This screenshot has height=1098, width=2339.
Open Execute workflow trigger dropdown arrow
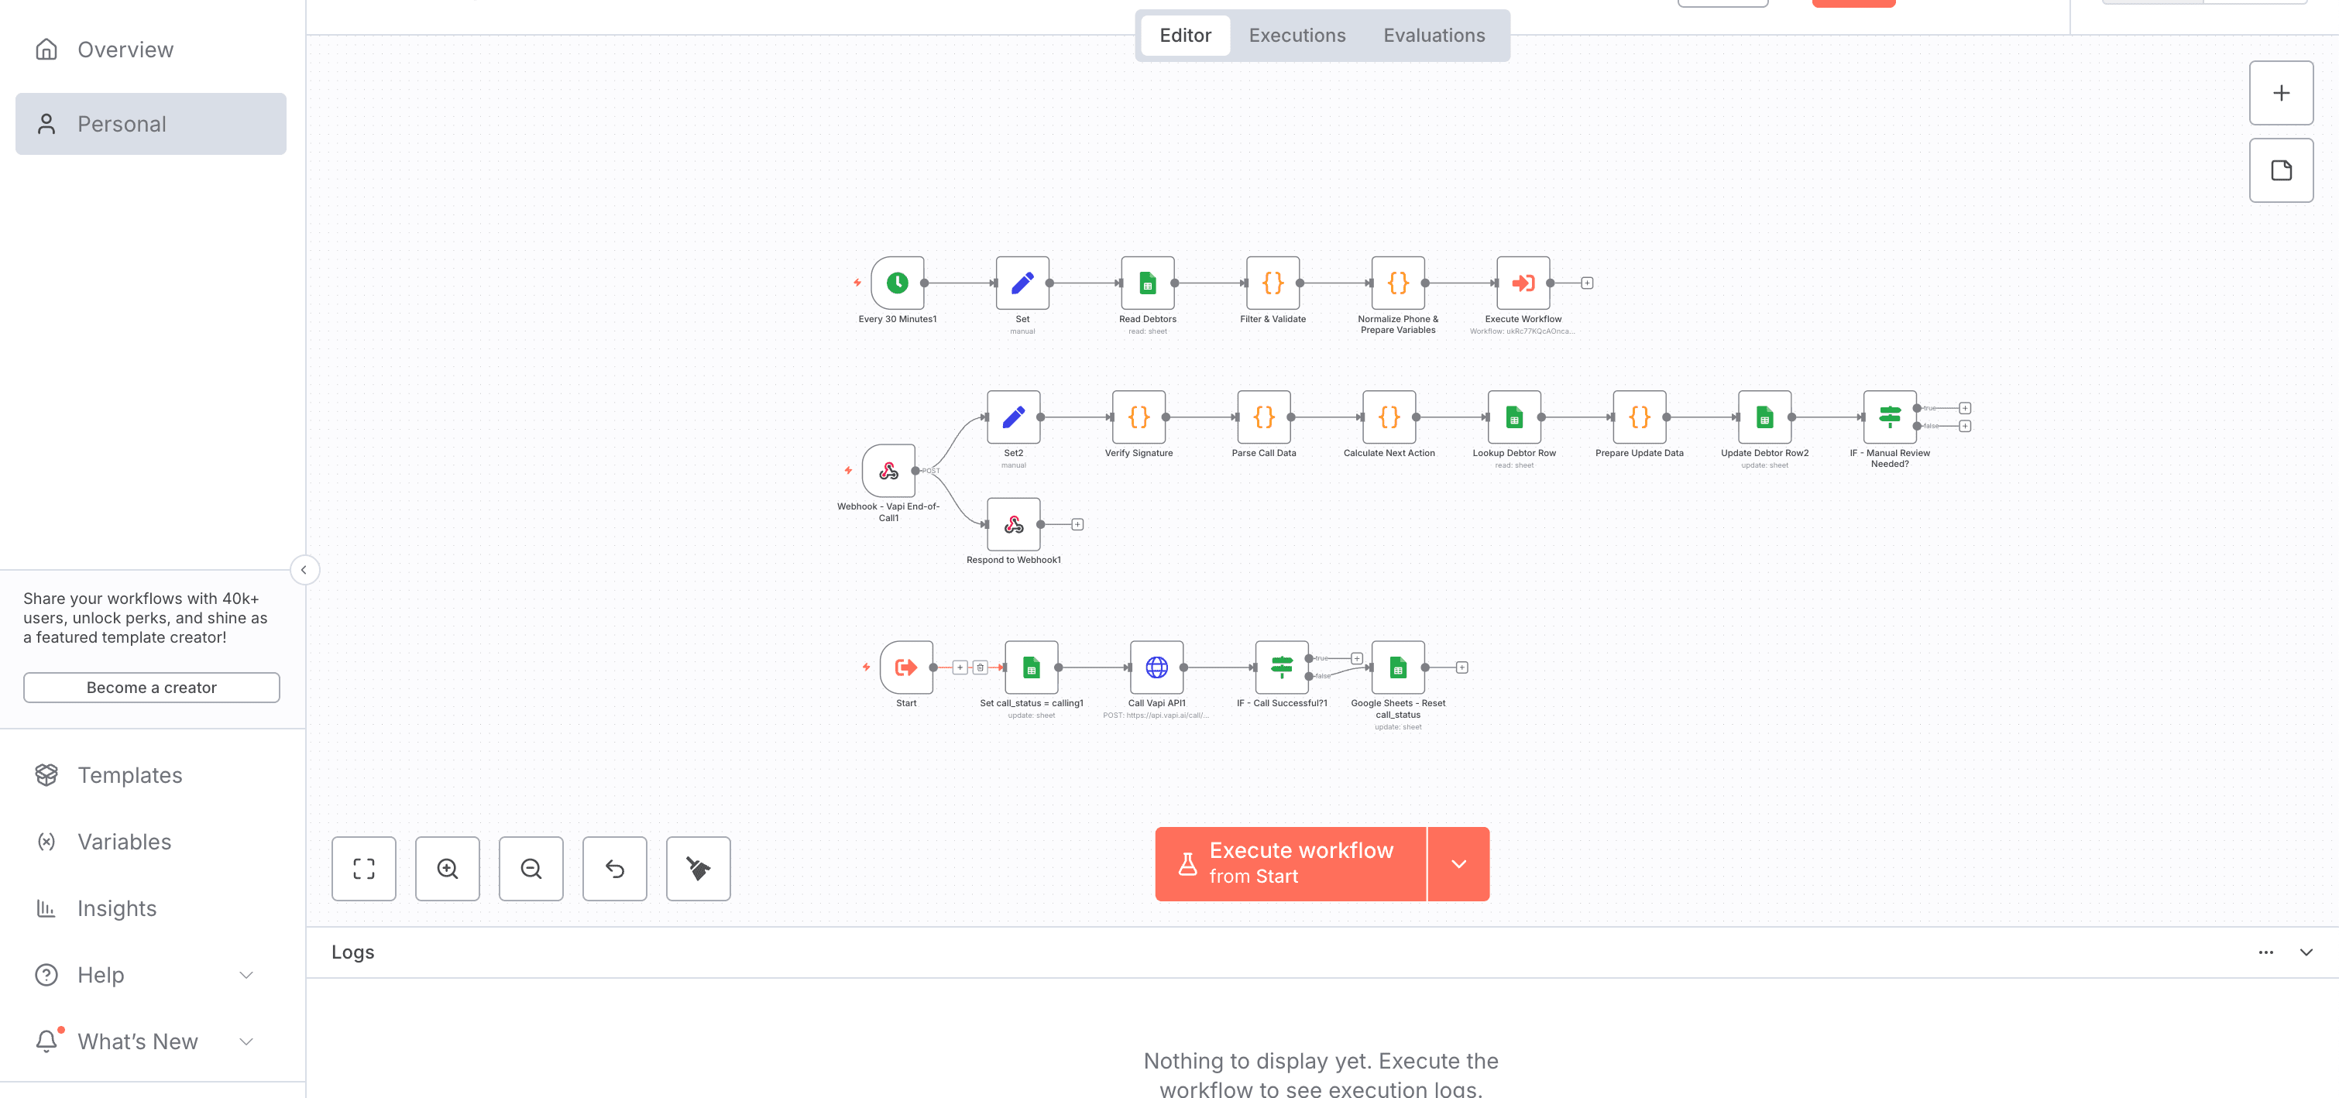1458,864
